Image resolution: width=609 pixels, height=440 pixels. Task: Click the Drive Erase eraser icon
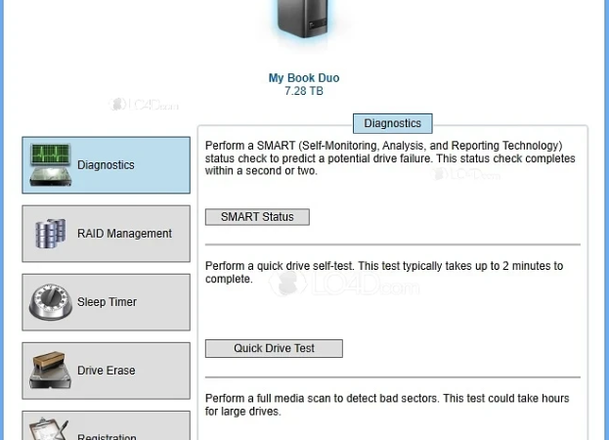51,371
